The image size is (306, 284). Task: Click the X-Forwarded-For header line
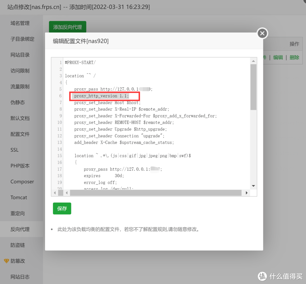[x=145, y=116]
